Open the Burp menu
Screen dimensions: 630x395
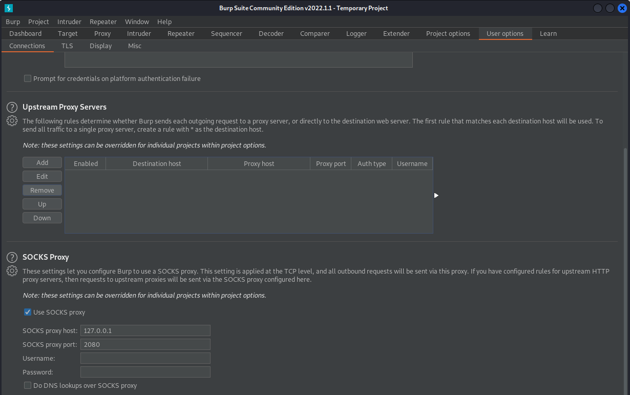13,22
